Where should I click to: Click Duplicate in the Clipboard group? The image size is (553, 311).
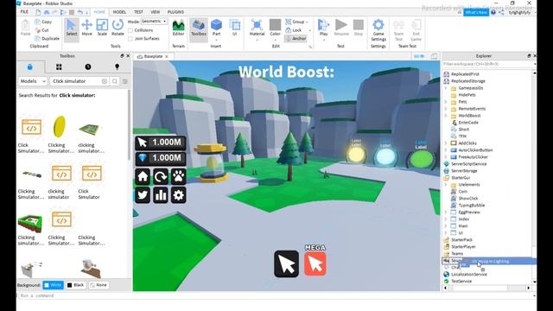(48, 38)
